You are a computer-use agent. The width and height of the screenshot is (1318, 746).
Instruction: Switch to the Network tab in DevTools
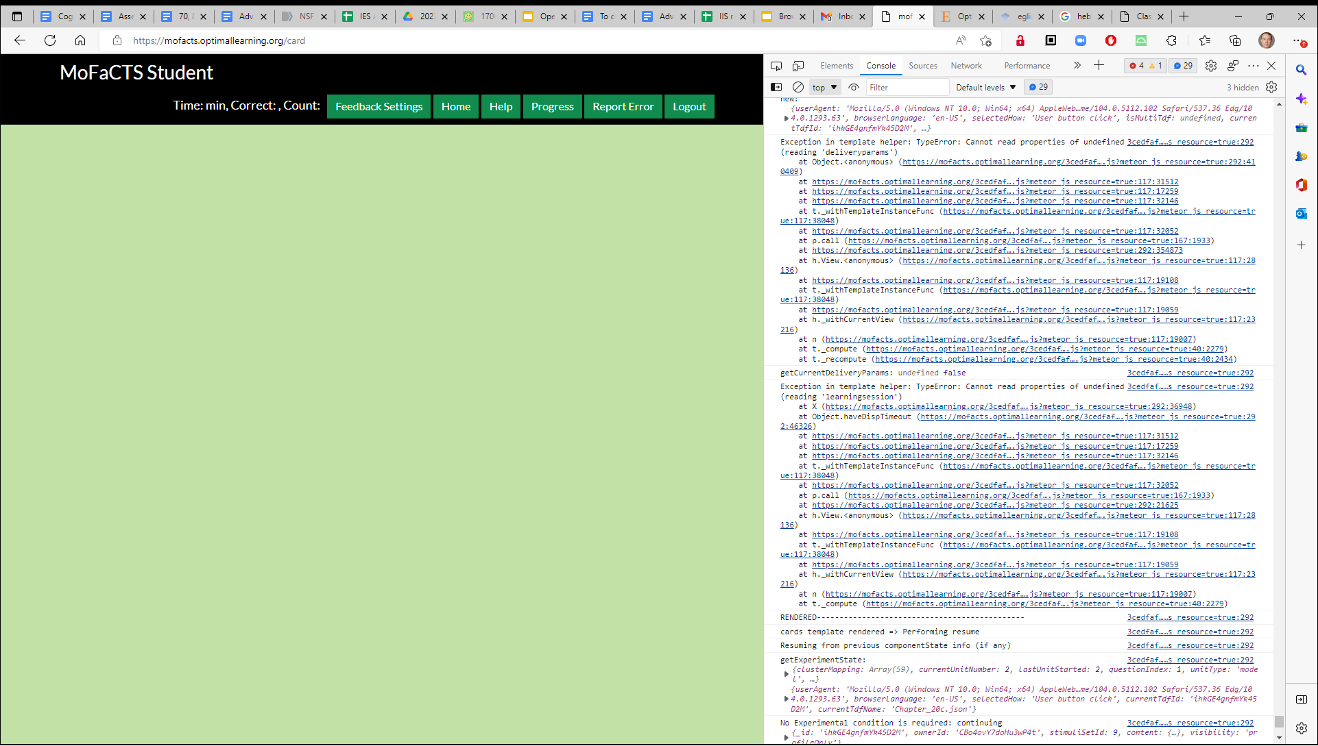click(x=966, y=65)
